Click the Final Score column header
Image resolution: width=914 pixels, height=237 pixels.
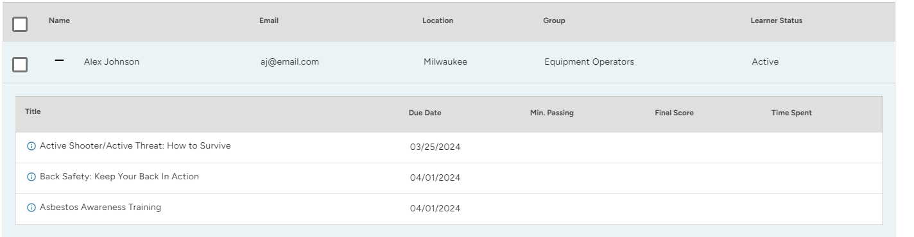(x=674, y=113)
